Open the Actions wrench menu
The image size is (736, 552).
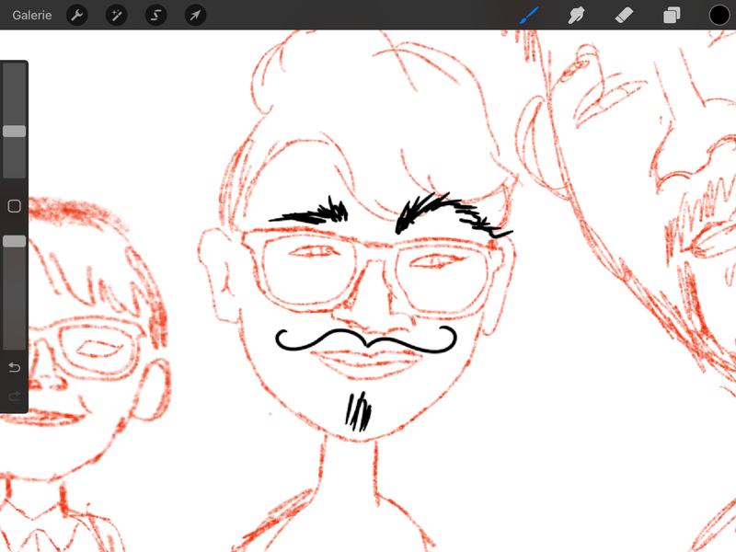[77, 15]
